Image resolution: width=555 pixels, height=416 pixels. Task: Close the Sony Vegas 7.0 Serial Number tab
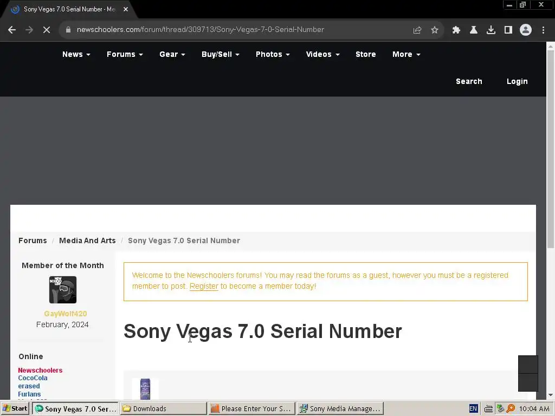tap(126, 9)
